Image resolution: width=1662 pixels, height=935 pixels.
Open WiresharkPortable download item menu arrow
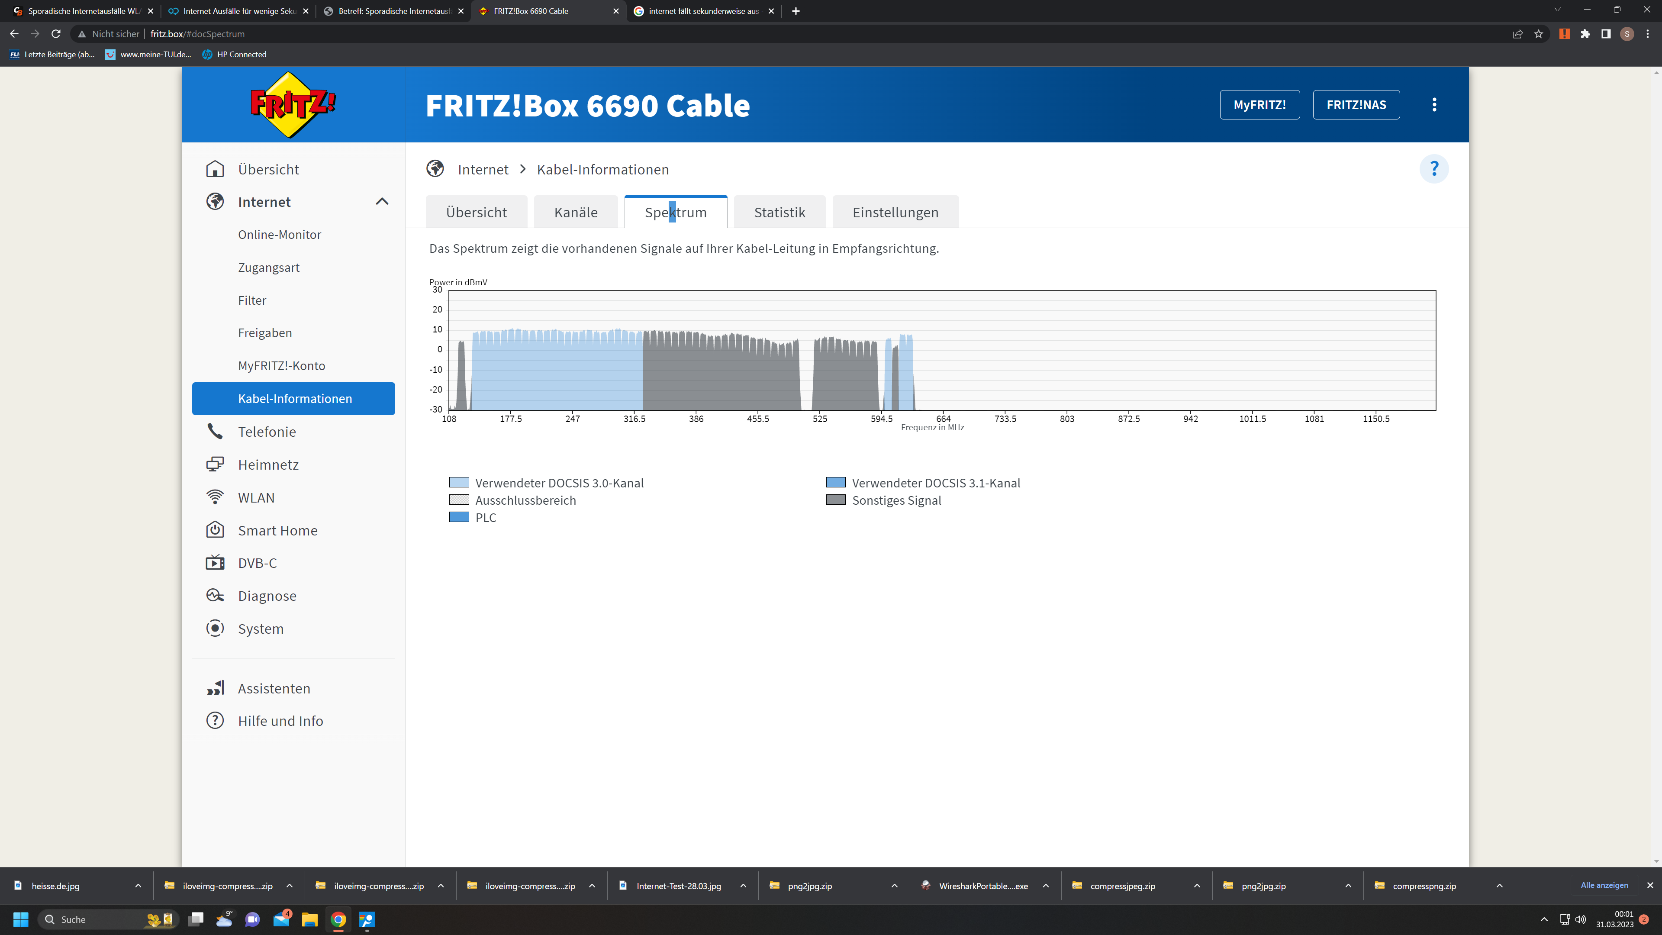[1046, 886]
